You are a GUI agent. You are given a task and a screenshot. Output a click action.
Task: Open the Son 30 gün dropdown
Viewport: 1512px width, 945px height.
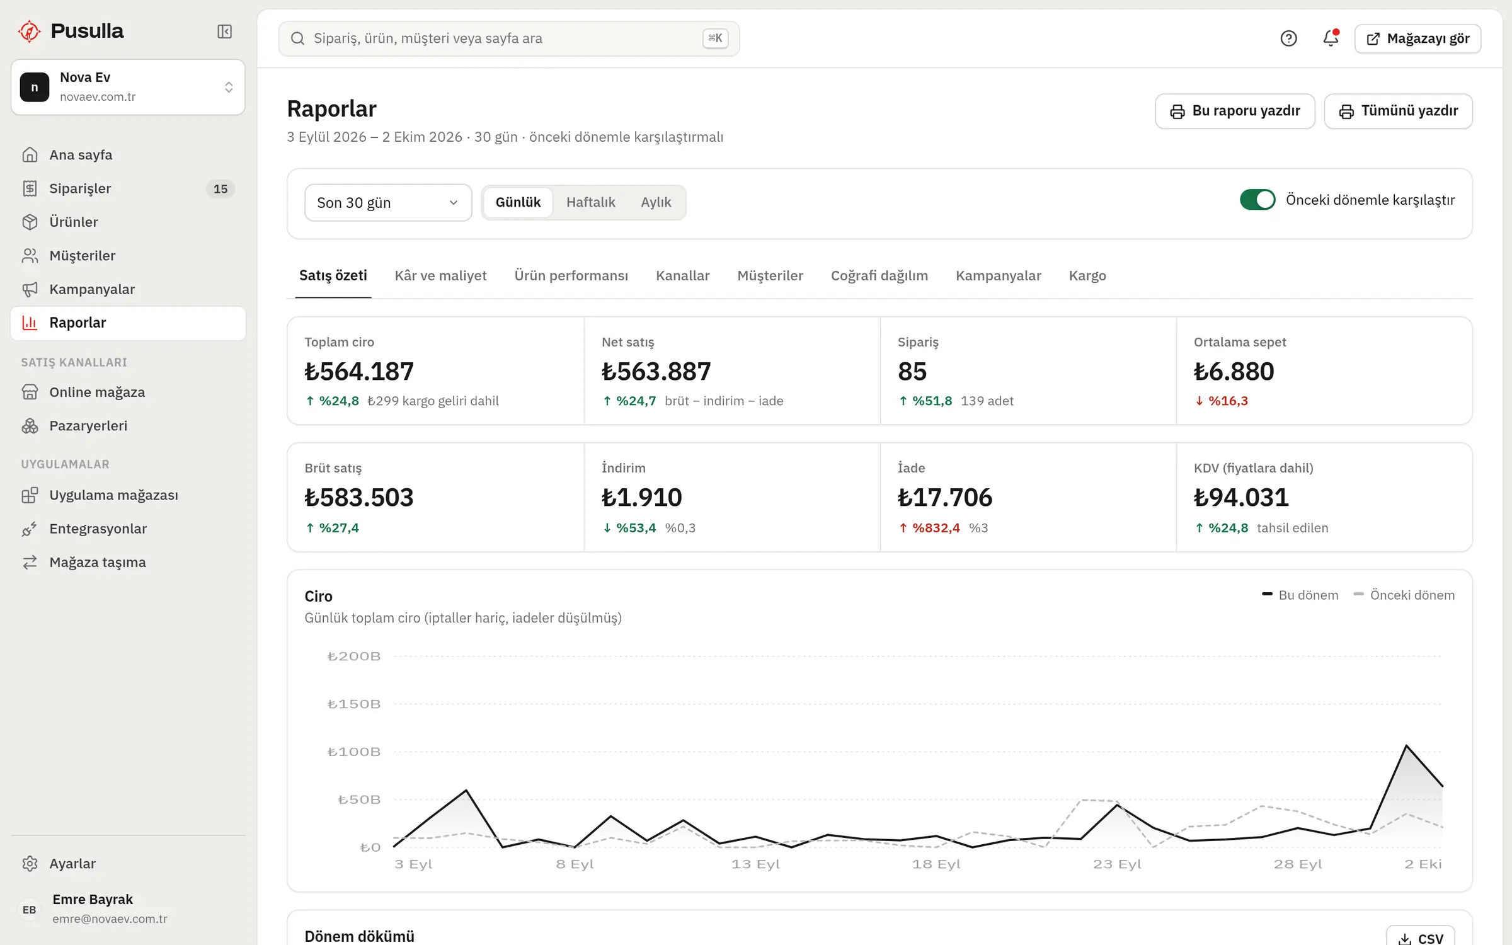(x=388, y=203)
